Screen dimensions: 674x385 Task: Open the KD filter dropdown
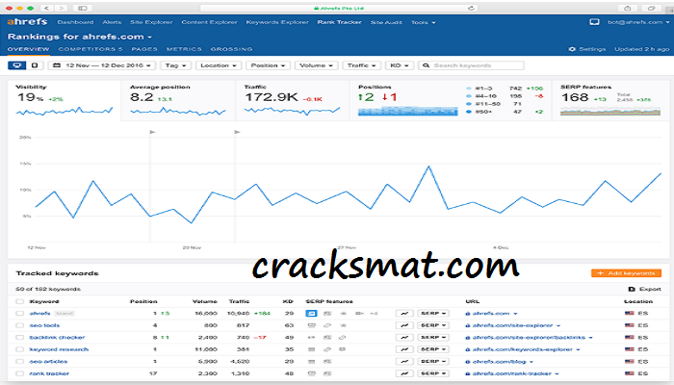(x=400, y=65)
